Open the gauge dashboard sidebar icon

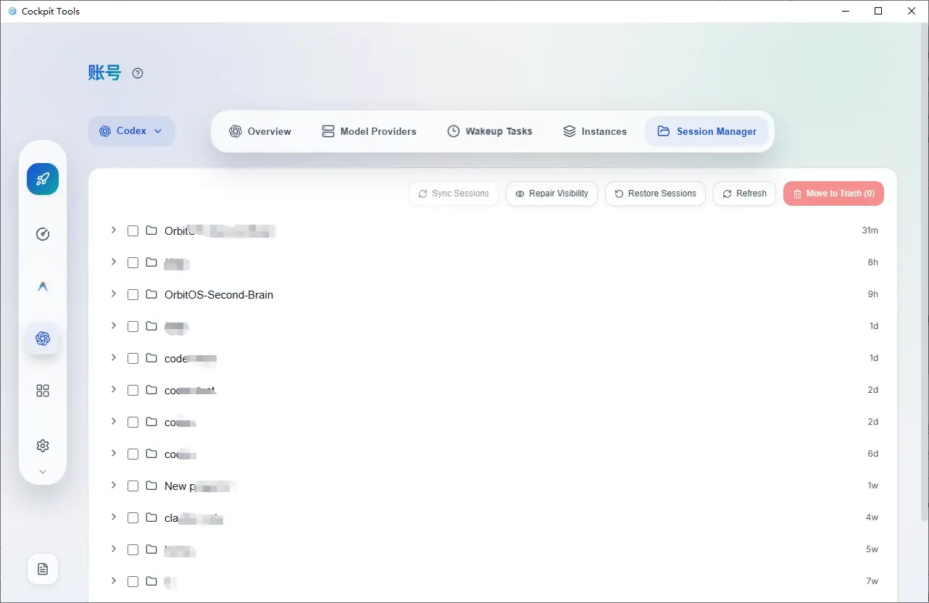[43, 234]
